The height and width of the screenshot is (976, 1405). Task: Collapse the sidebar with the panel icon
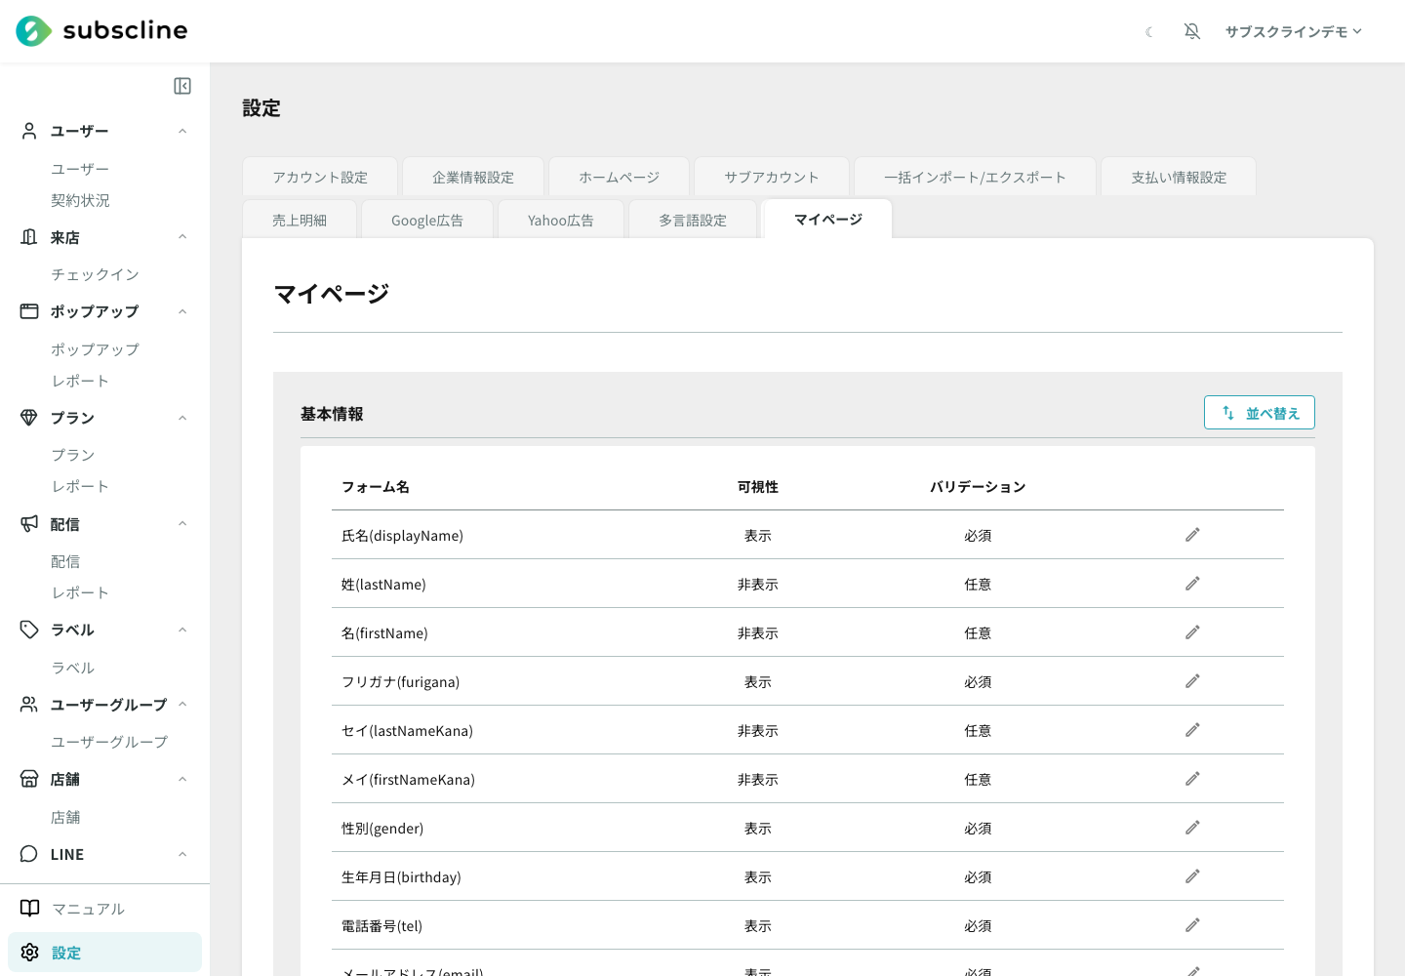pos(182,86)
